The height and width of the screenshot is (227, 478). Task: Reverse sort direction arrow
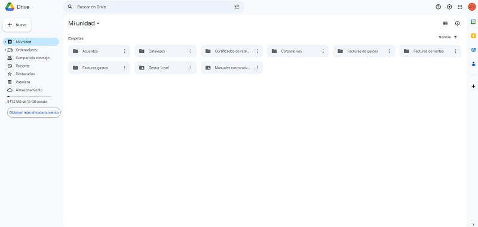click(x=455, y=37)
